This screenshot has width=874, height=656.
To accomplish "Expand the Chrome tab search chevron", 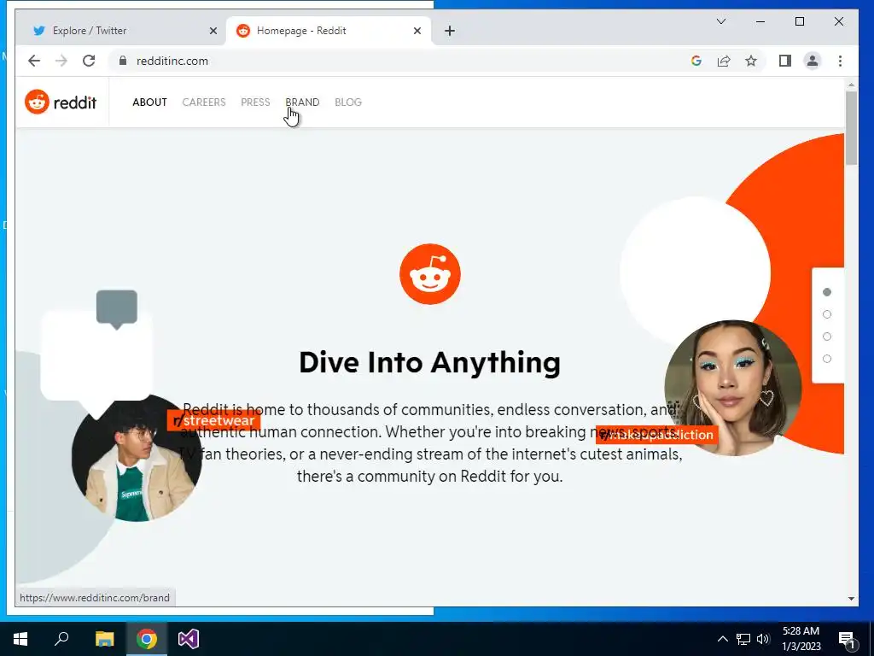I will (720, 21).
